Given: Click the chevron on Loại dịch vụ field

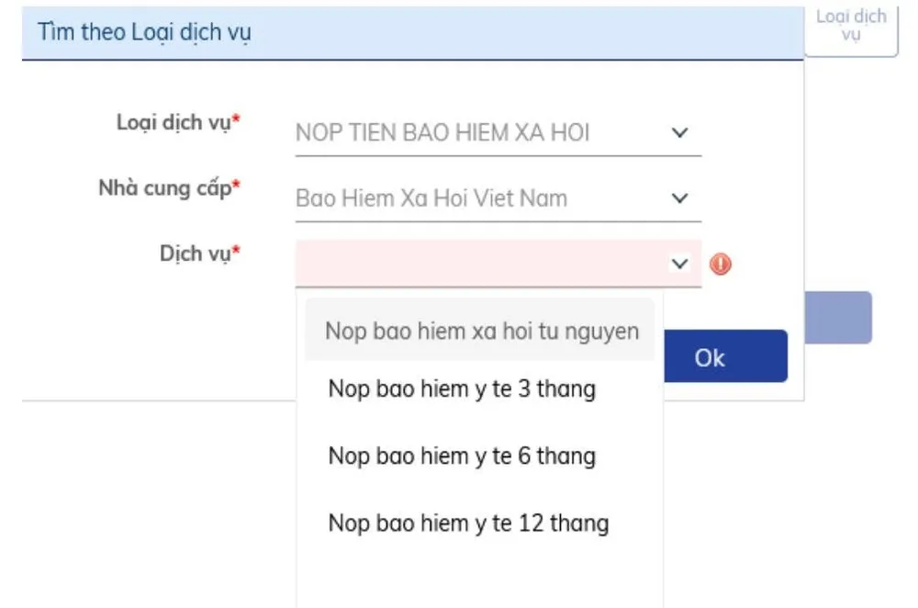Looking at the screenshot, I should click(679, 131).
